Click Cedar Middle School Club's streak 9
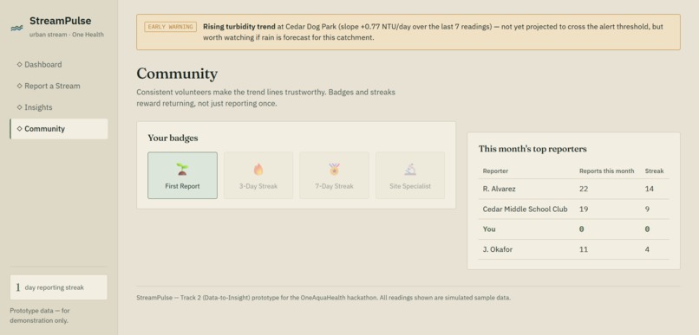The height and width of the screenshot is (335, 699). coord(647,209)
